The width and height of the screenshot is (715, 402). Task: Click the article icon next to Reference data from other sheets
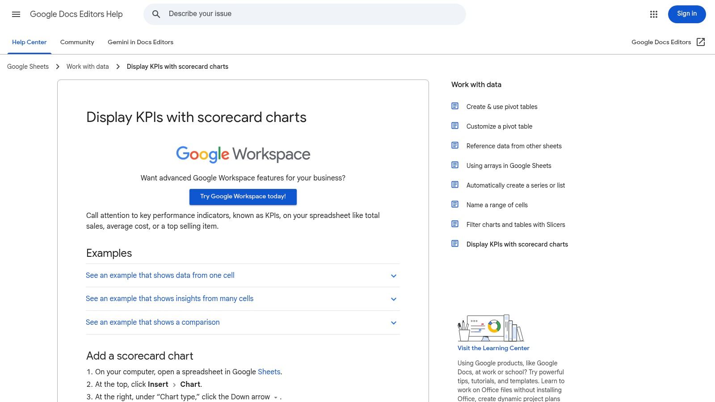(x=455, y=146)
